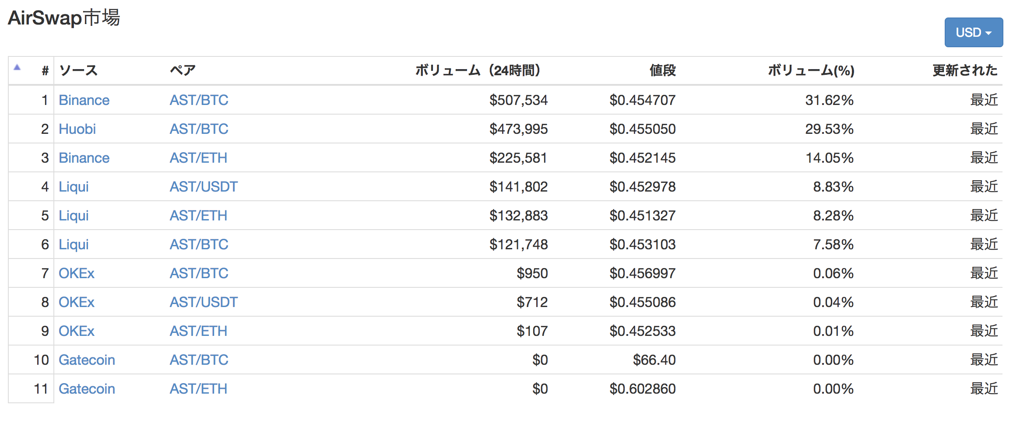This screenshot has width=1020, height=426.
Task: Select volume value $950
Action: point(532,273)
